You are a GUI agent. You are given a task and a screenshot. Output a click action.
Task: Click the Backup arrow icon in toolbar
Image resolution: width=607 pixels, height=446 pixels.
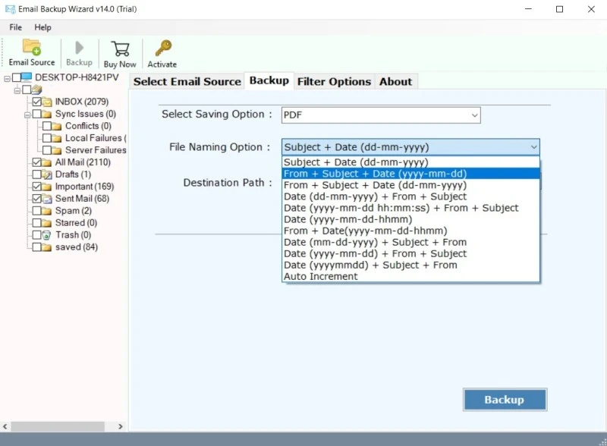(79, 49)
